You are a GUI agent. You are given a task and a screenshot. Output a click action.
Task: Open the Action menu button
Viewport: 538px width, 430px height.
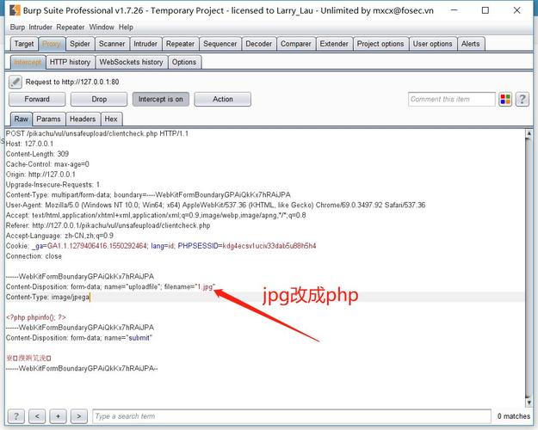coord(223,99)
